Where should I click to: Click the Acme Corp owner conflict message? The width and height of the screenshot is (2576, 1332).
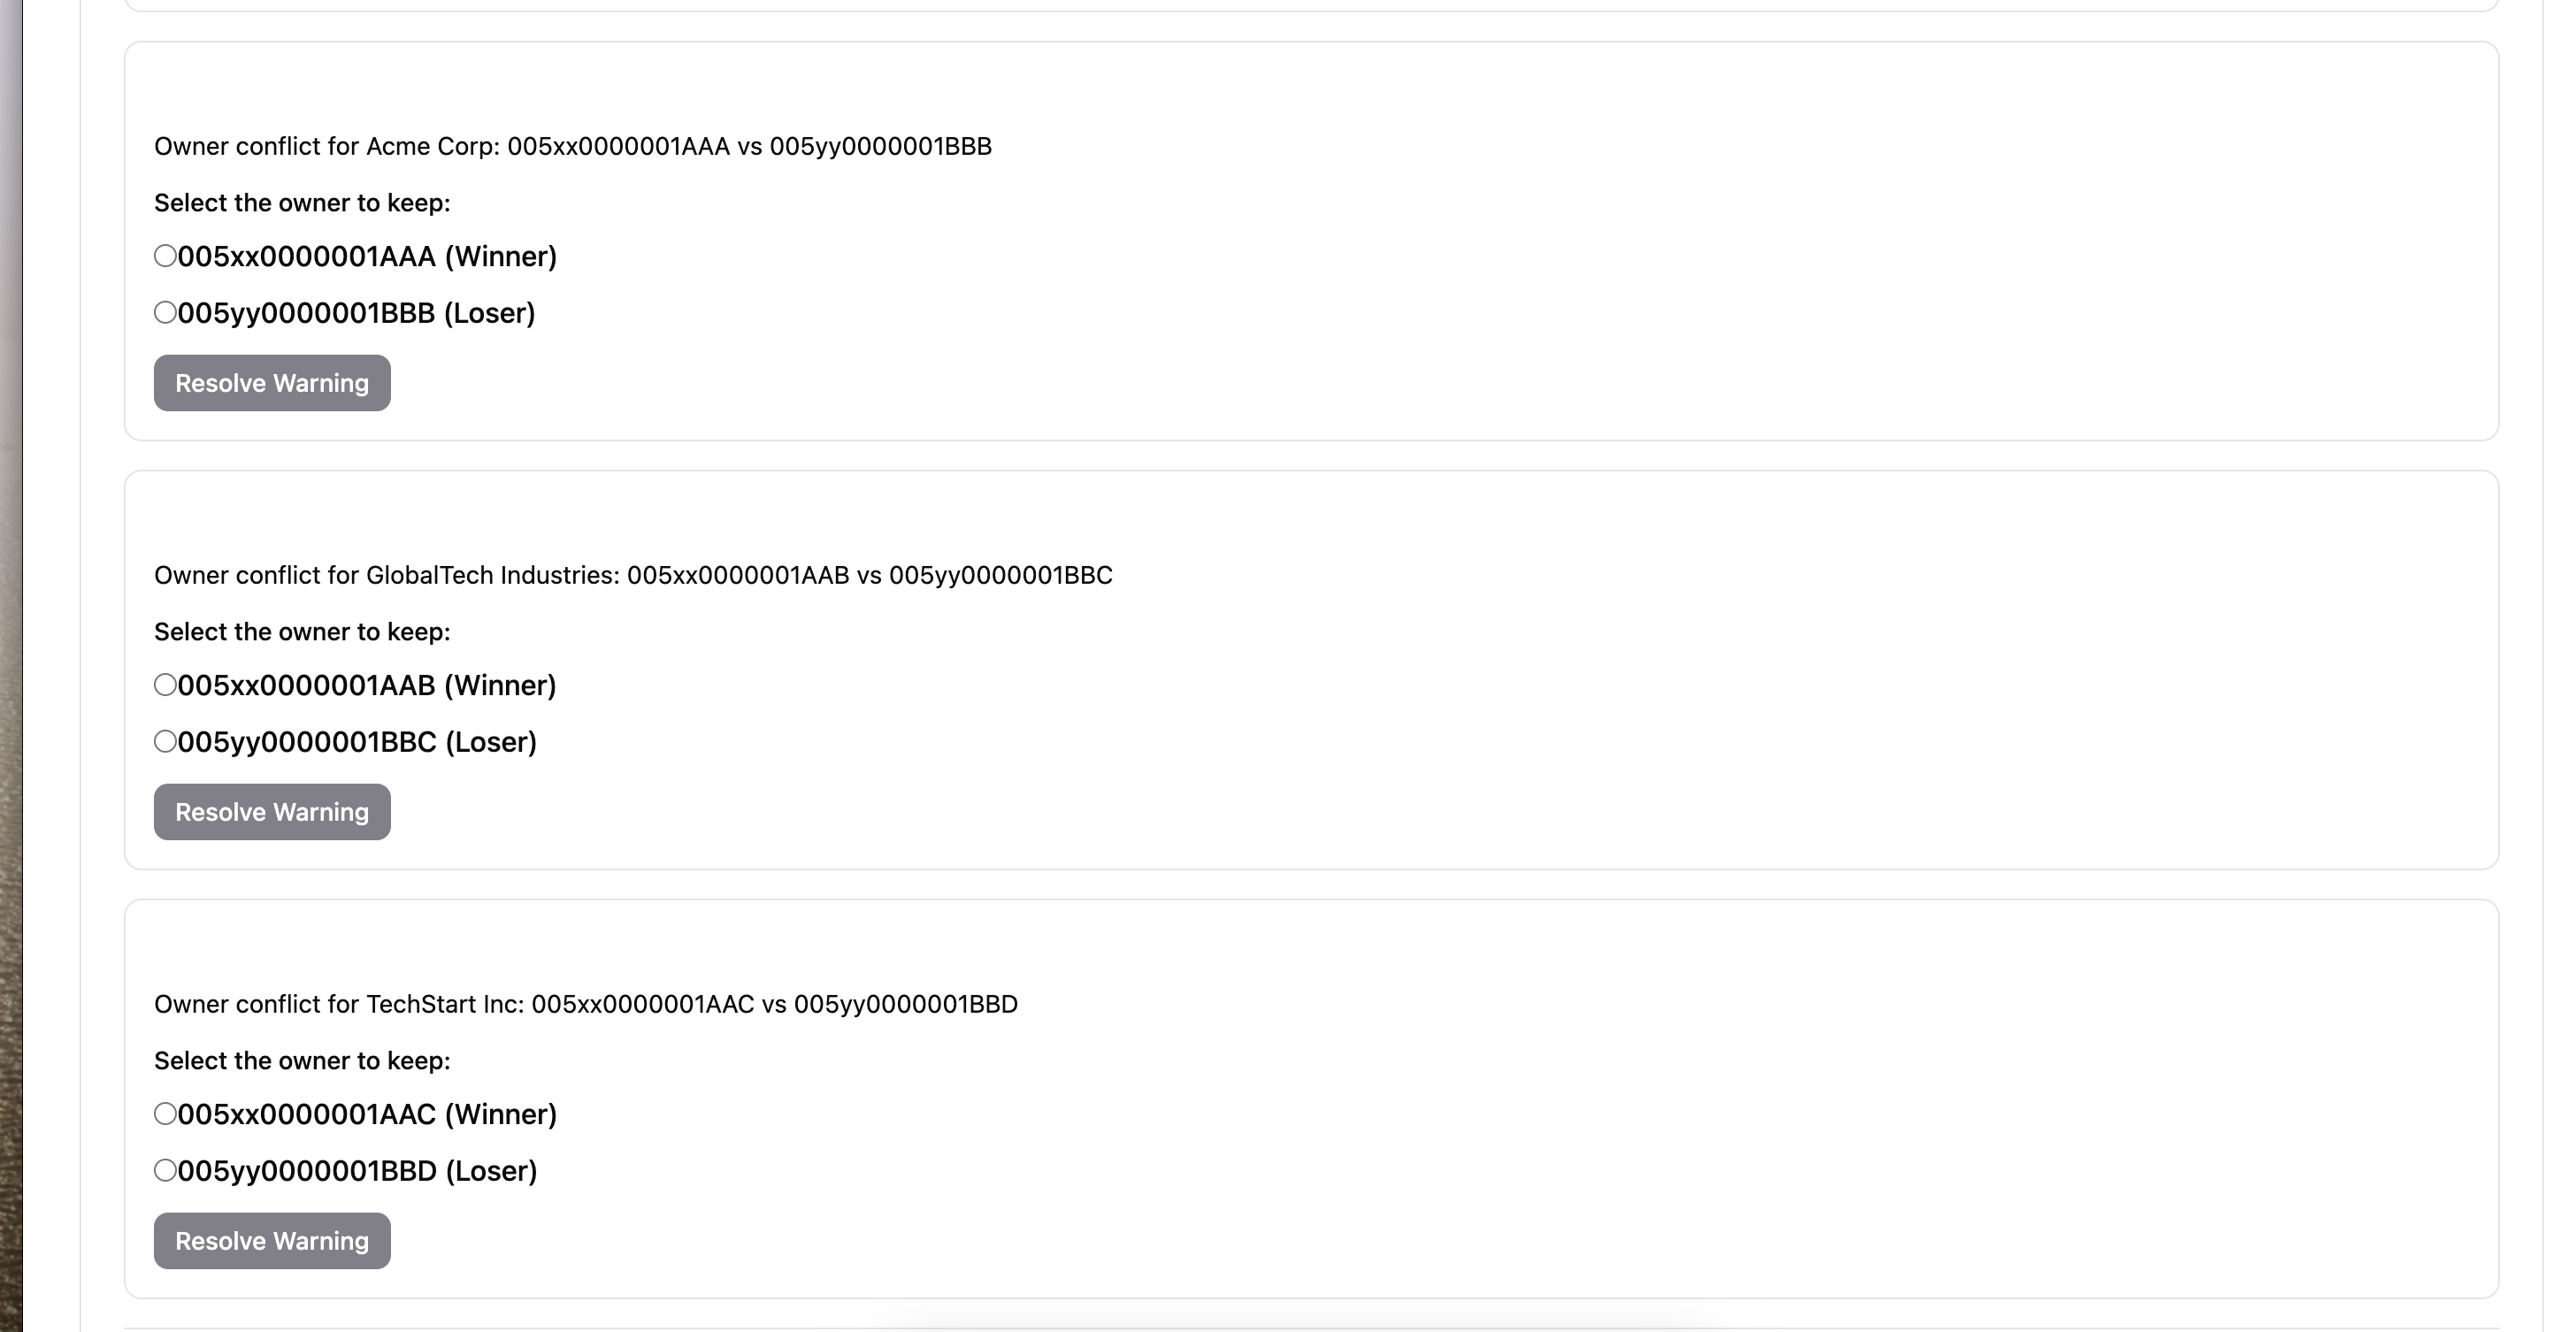click(573, 146)
